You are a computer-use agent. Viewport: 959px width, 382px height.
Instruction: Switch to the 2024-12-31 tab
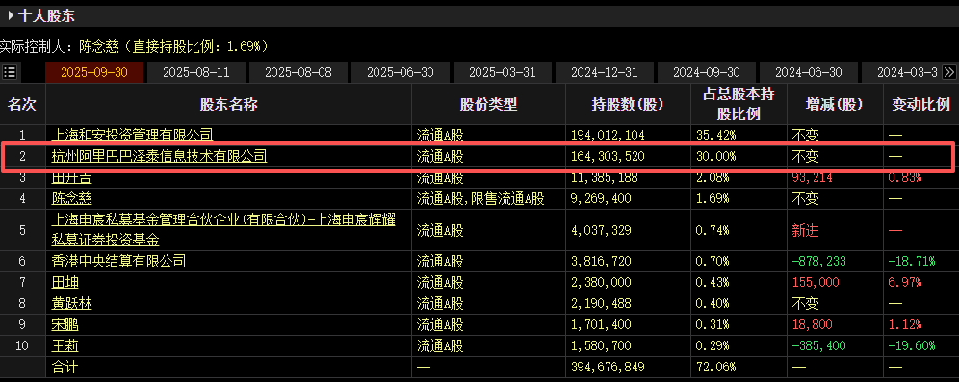(x=605, y=72)
